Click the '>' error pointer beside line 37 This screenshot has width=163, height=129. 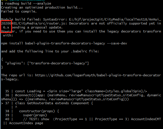tap(2, 103)
